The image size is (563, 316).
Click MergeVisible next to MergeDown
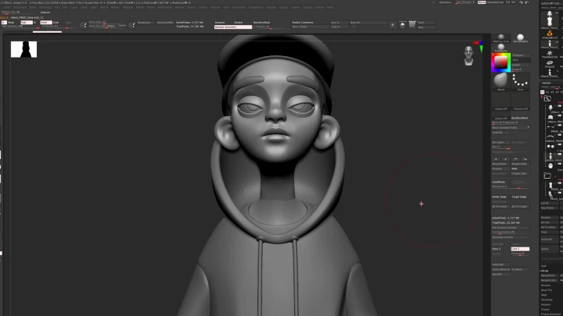520,164
